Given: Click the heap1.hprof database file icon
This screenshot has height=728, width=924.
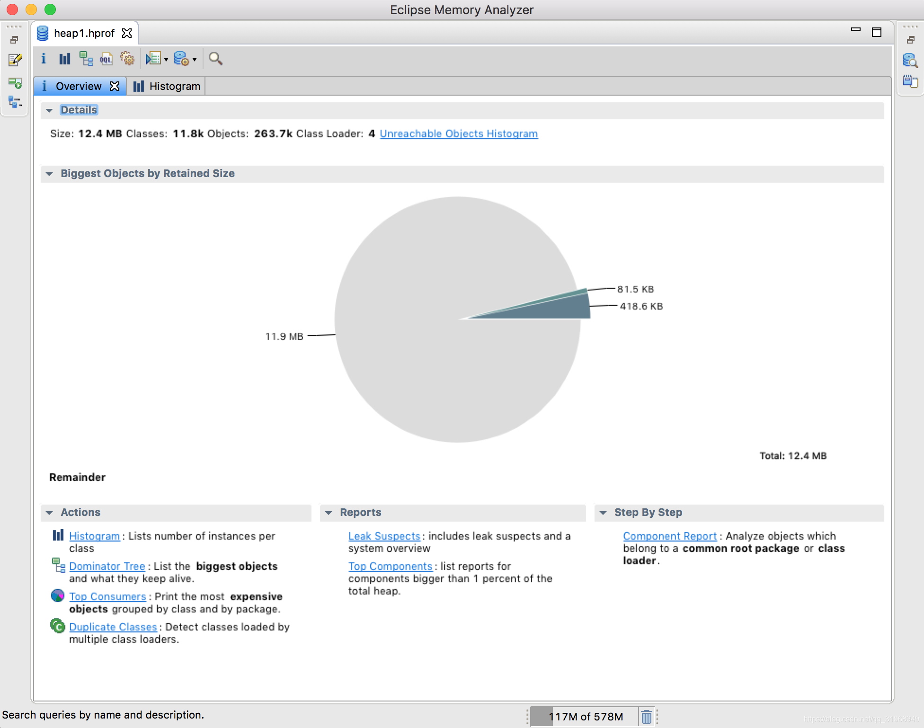Looking at the screenshot, I should click(43, 33).
